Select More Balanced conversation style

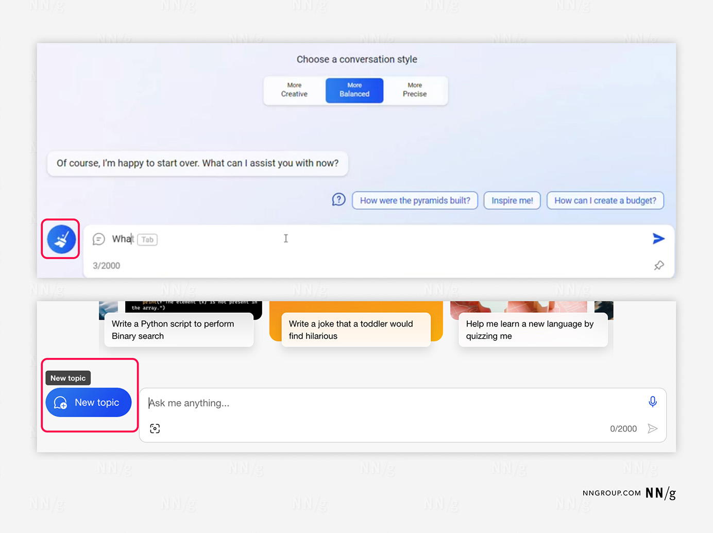click(354, 90)
